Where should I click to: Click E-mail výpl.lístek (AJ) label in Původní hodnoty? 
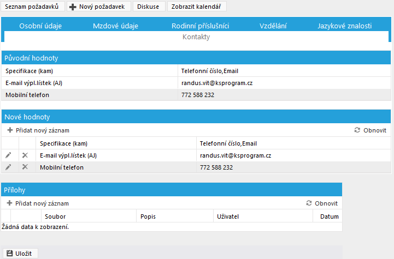[x=34, y=83]
